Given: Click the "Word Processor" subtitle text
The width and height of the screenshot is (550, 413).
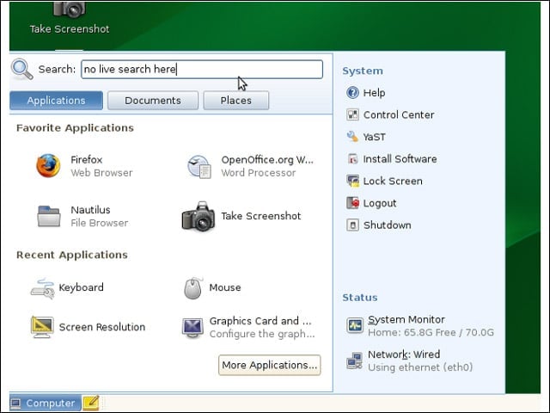Looking at the screenshot, I should click(258, 173).
